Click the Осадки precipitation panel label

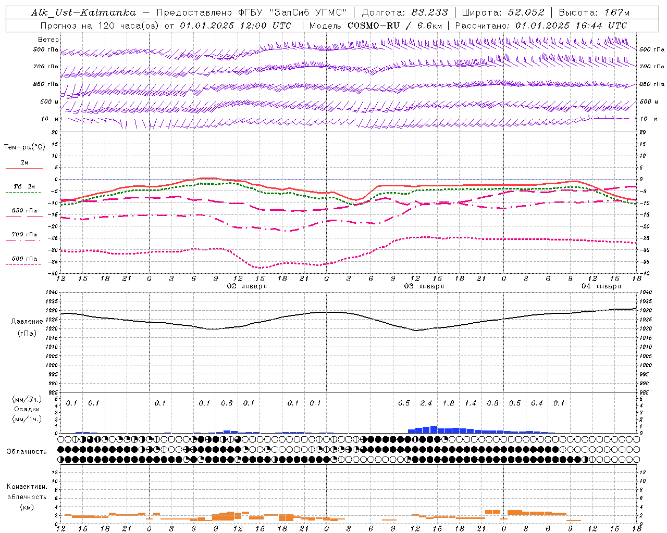(27, 409)
